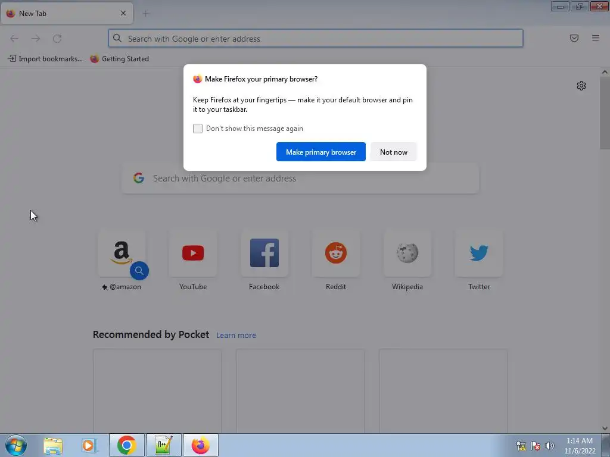Open the Getting Started bookmark
The height and width of the screenshot is (457, 610).
(120, 59)
